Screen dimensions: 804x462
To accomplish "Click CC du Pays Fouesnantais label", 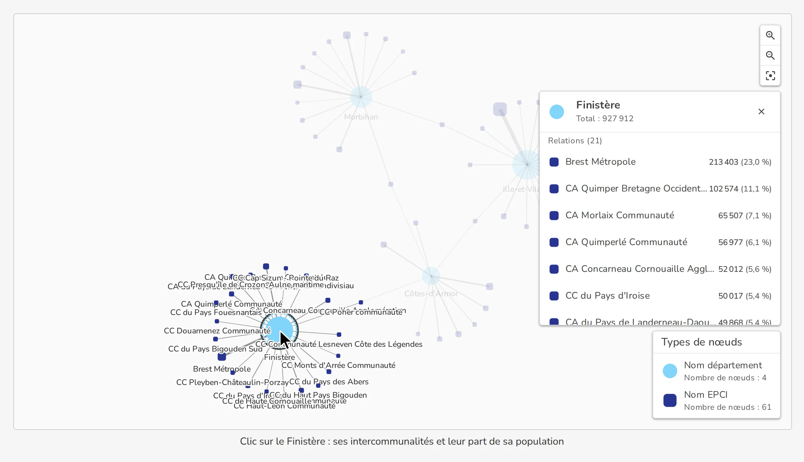I will pyautogui.click(x=216, y=312).
